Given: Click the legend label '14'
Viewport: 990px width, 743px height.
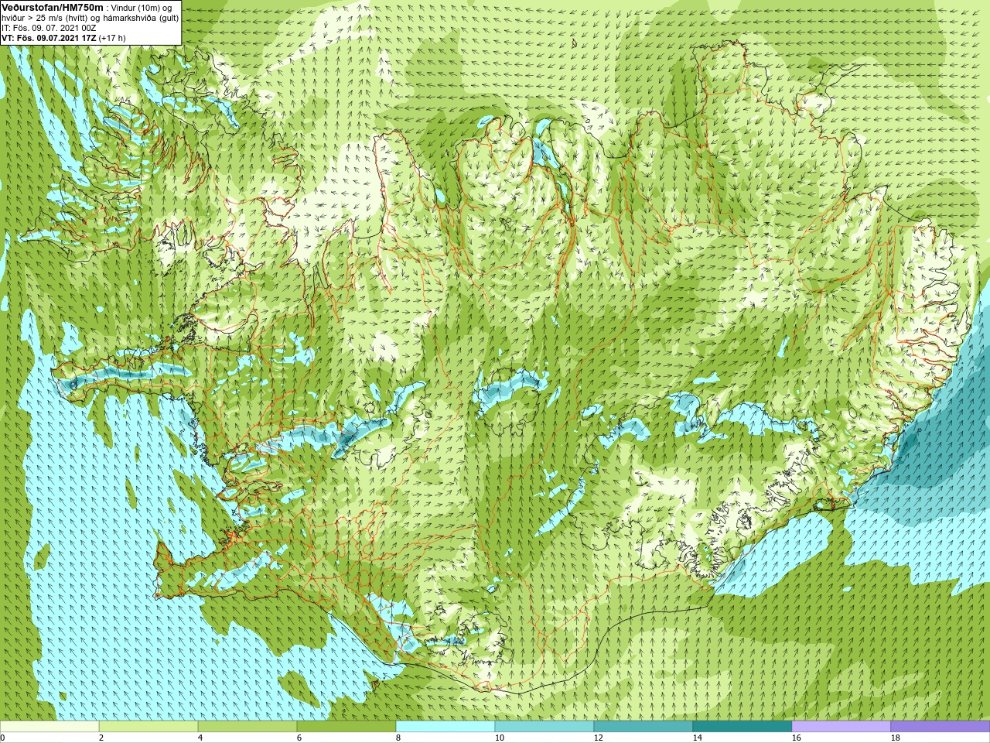Looking at the screenshot, I should tap(698, 738).
